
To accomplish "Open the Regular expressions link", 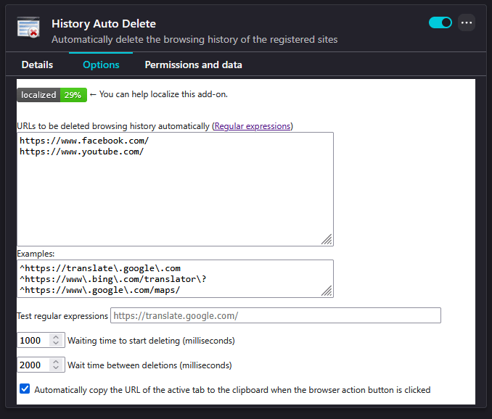I will tap(253, 126).
